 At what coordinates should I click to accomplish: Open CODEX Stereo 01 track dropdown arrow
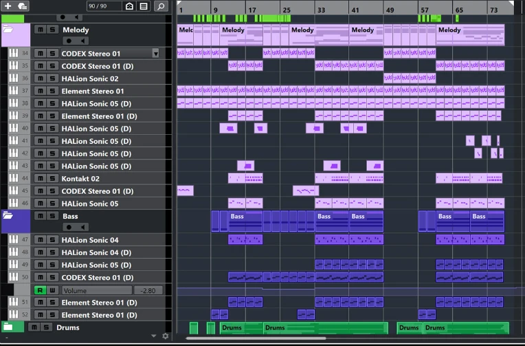pos(155,54)
